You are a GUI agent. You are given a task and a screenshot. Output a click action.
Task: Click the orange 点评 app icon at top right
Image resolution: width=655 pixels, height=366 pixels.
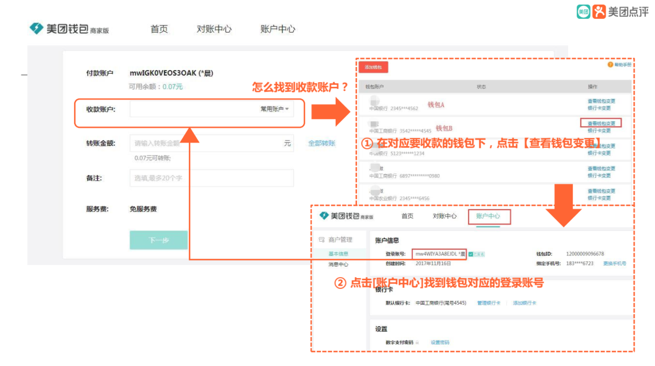(x=599, y=12)
